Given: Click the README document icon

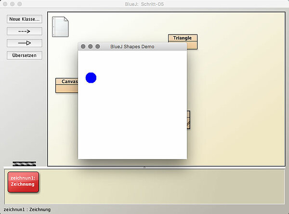Looking at the screenshot, I should [60, 27].
